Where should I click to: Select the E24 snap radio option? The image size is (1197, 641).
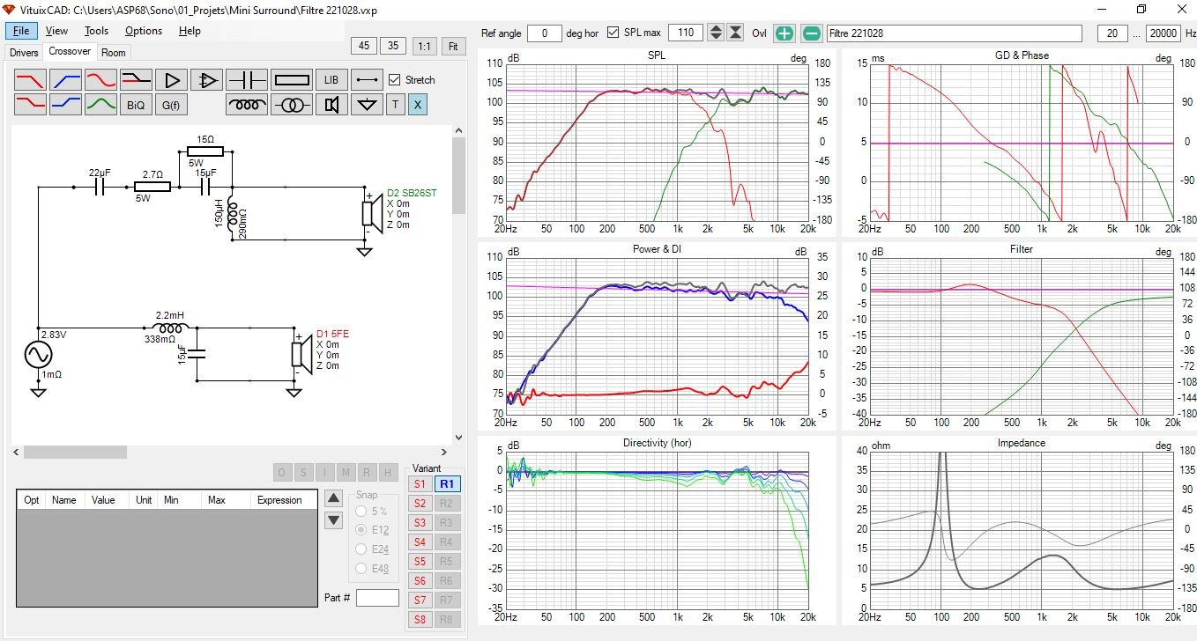point(361,549)
